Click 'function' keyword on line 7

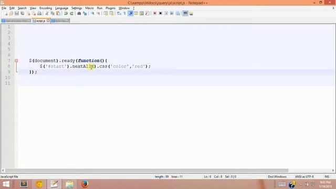[89, 61]
